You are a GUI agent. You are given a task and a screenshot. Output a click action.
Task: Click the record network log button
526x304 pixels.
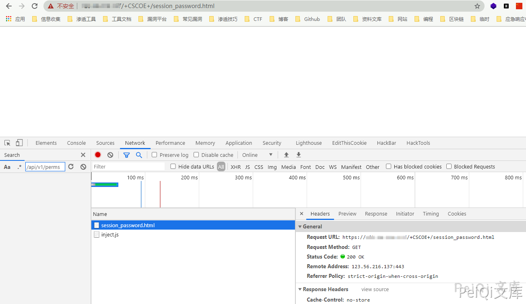coord(98,155)
